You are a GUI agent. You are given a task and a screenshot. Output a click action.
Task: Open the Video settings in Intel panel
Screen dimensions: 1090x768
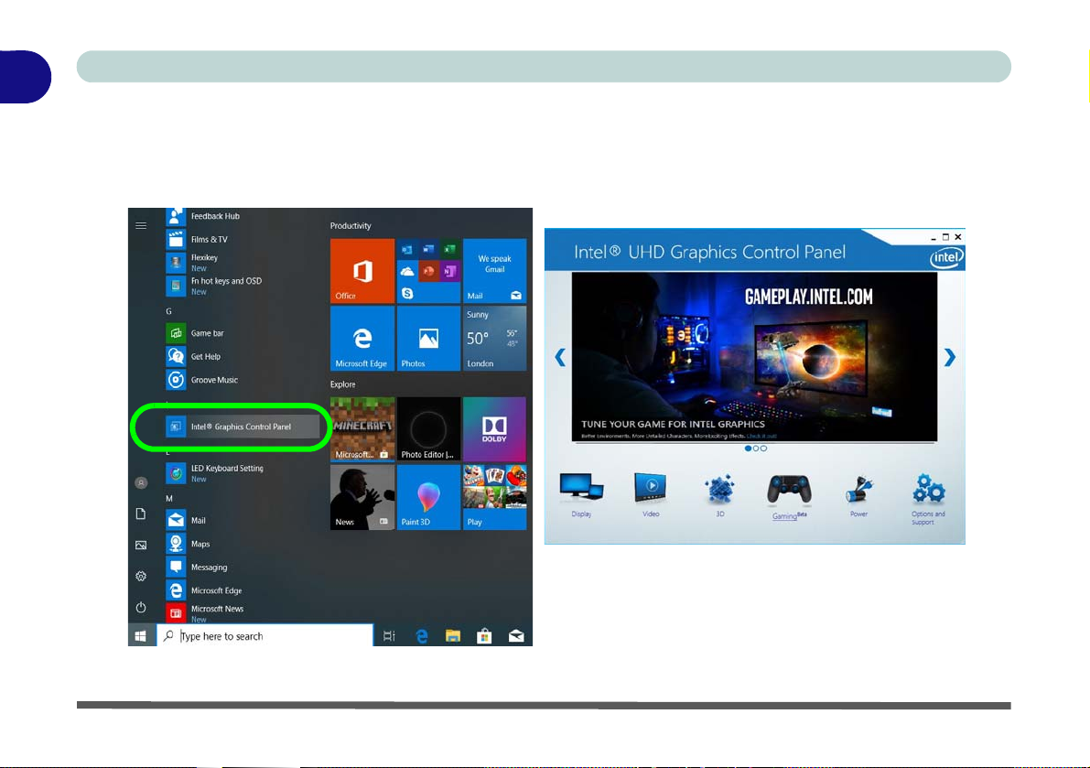651,495
